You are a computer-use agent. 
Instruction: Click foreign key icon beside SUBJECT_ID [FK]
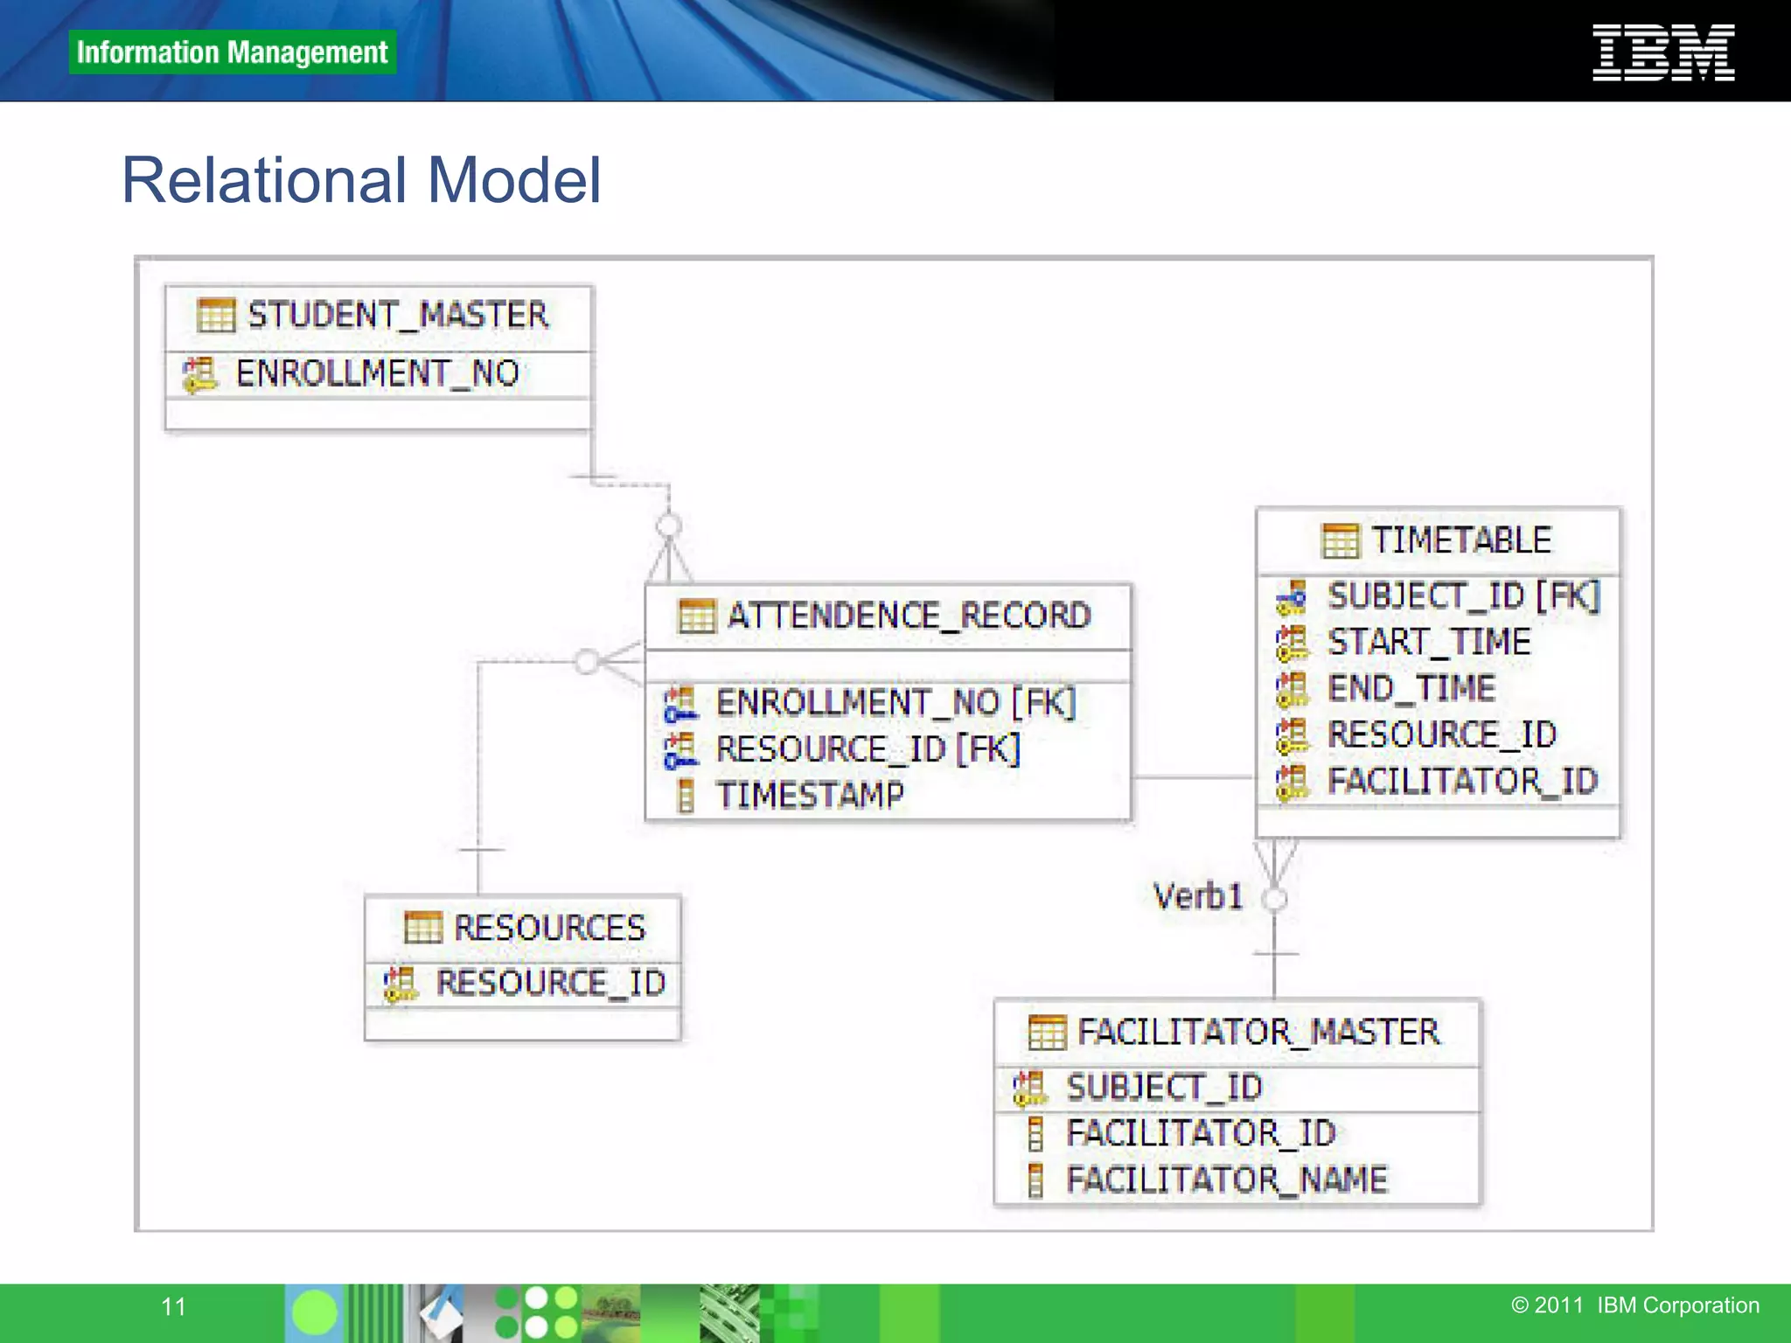click(x=1292, y=597)
